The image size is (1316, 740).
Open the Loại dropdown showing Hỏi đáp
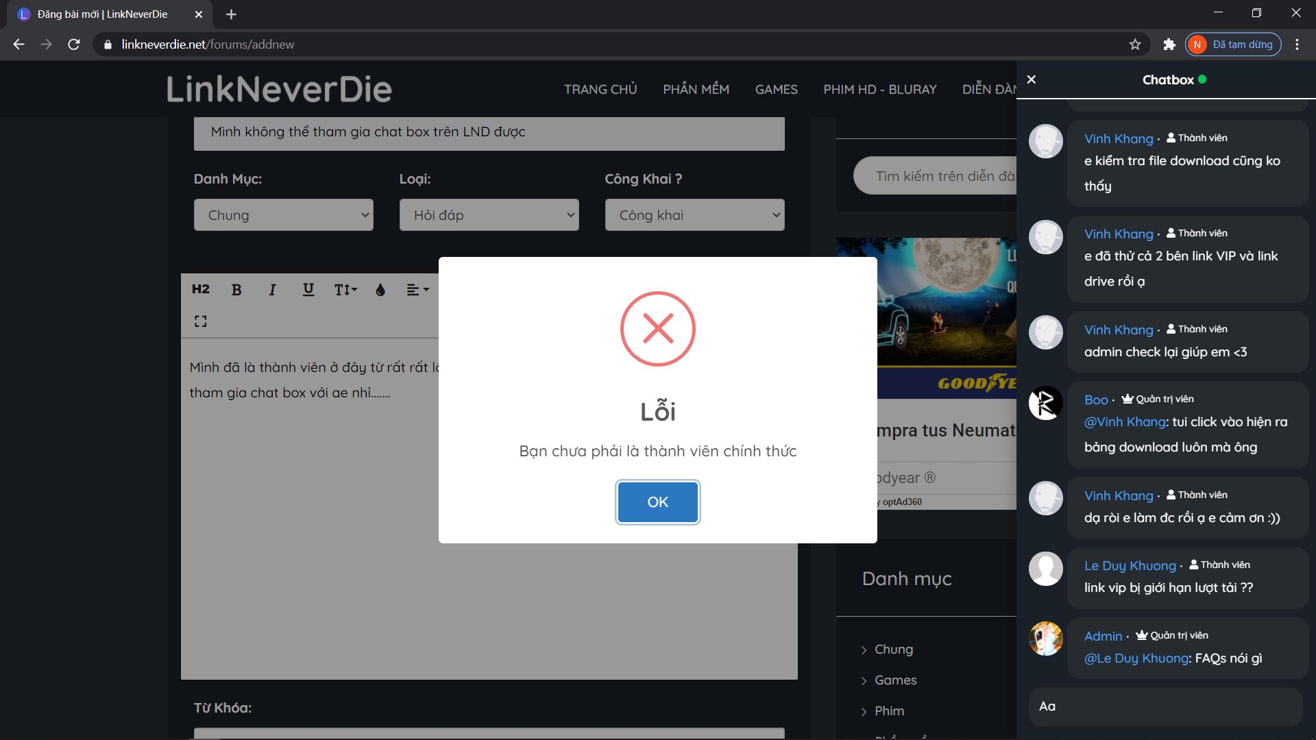pyautogui.click(x=489, y=215)
